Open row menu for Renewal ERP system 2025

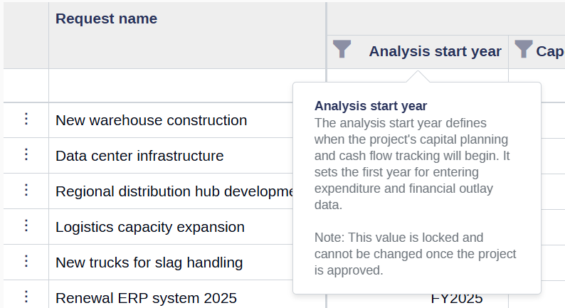coord(26,297)
